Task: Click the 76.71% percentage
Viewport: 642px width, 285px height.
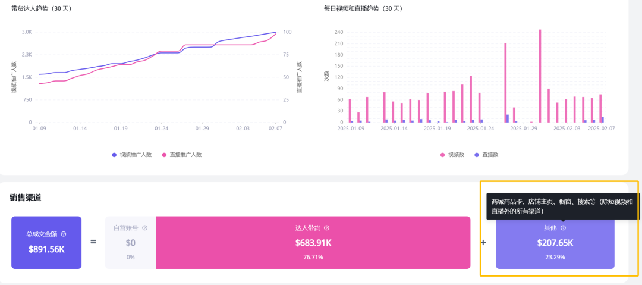Action: [313, 257]
